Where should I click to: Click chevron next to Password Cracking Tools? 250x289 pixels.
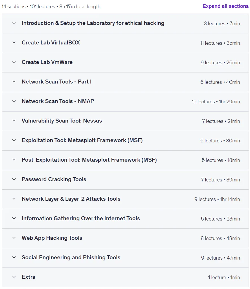tap(14, 179)
